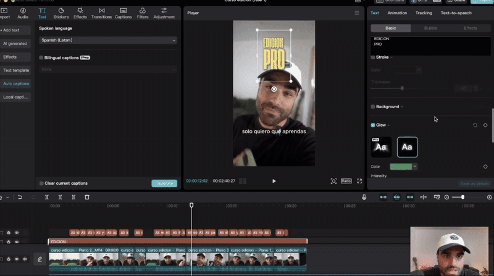Click the Adjustment tool icon
The width and height of the screenshot is (494, 276).
[x=164, y=12]
